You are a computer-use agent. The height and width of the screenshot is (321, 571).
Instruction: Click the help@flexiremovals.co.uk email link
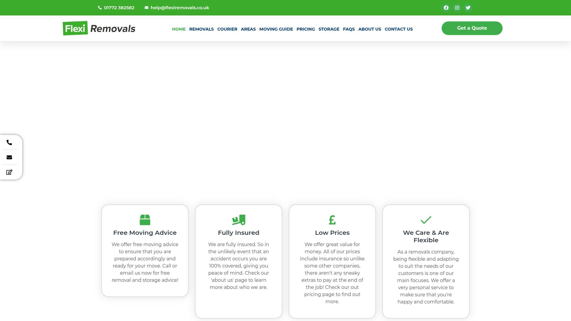pos(180,8)
